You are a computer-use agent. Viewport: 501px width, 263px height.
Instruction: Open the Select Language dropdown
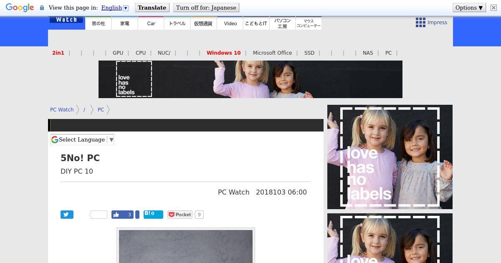coord(82,140)
